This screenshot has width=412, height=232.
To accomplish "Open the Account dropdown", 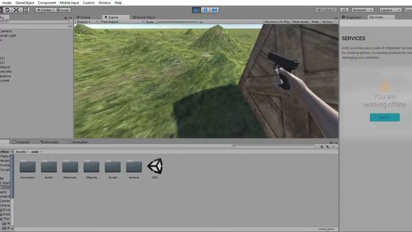I will pos(362,10).
